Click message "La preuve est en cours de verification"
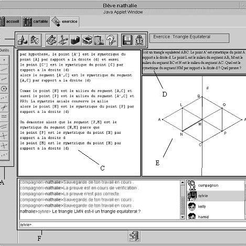246x246 pixels. [x=100, y=188]
